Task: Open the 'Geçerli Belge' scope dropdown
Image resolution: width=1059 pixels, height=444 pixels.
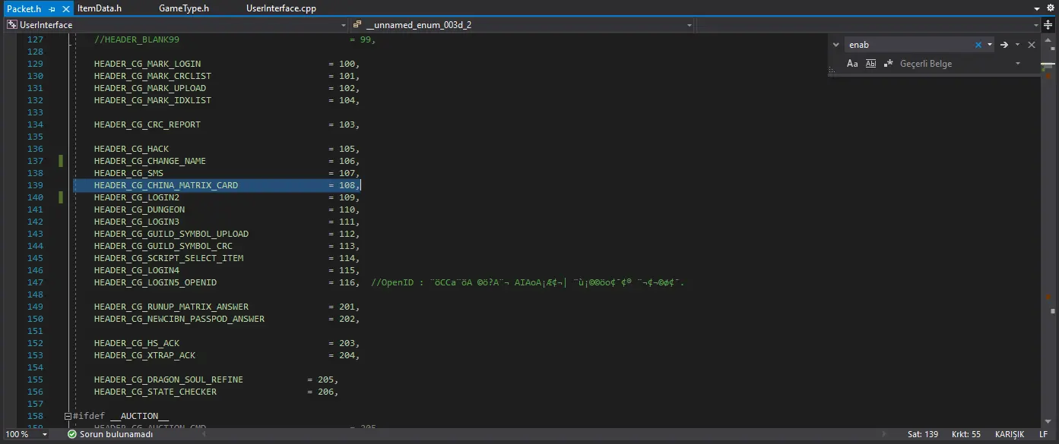Action: [1018, 64]
